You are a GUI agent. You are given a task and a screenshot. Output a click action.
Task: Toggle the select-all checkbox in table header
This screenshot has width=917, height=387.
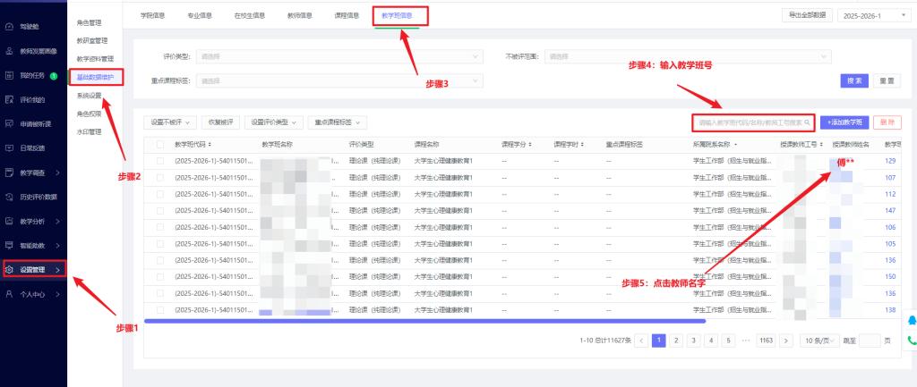pyautogui.click(x=160, y=144)
